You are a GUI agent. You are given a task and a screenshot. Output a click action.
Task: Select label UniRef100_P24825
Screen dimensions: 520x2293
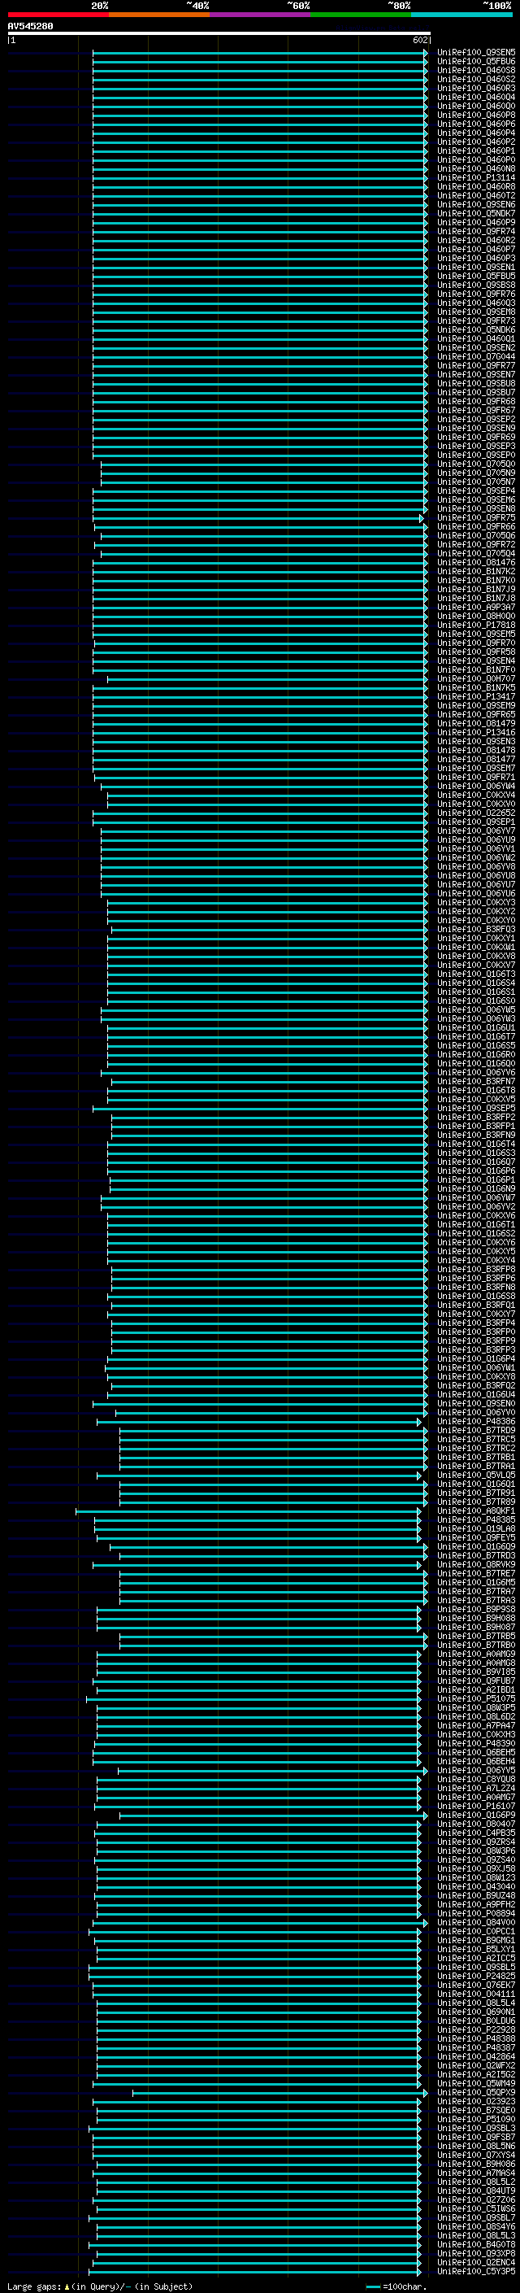click(x=475, y=1975)
